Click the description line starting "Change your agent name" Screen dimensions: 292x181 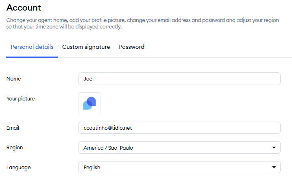click(142, 20)
